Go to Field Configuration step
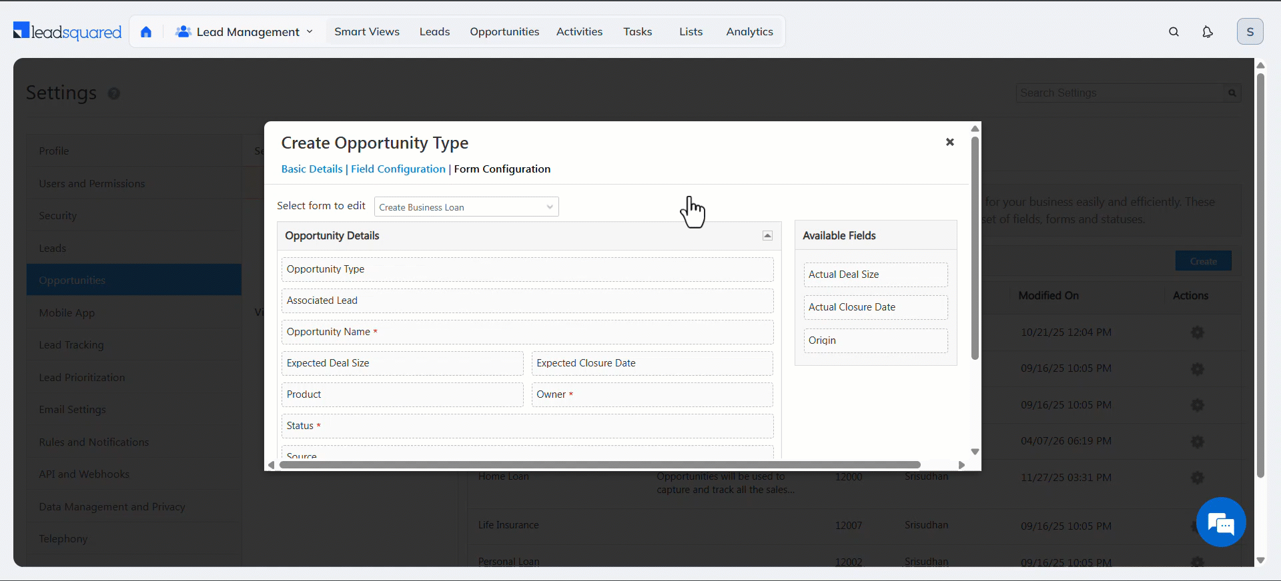Screen dimensions: 1281x581 pyautogui.click(x=398, y=169)
